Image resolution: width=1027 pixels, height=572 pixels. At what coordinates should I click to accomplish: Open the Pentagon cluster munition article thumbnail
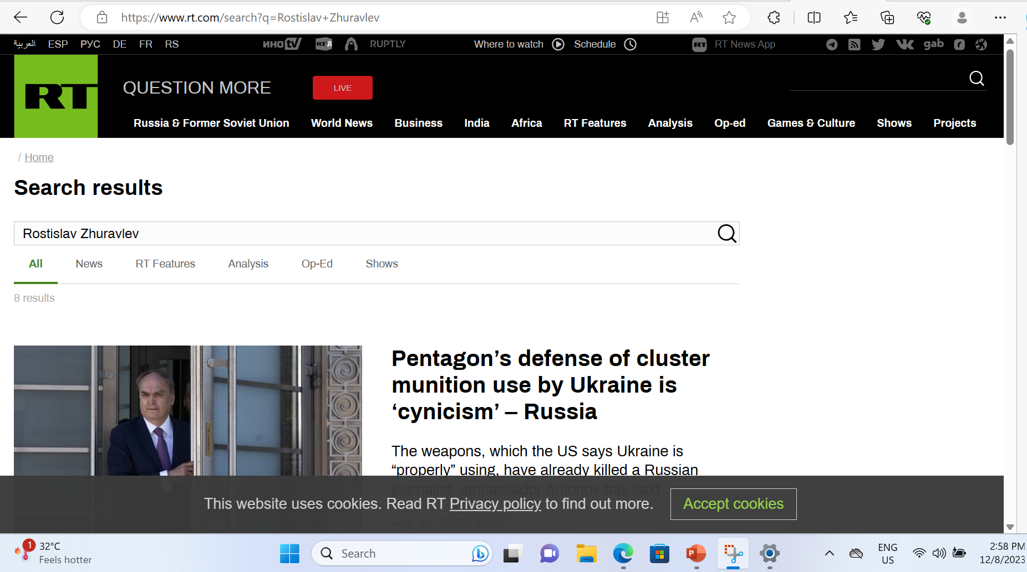(188, 410)
